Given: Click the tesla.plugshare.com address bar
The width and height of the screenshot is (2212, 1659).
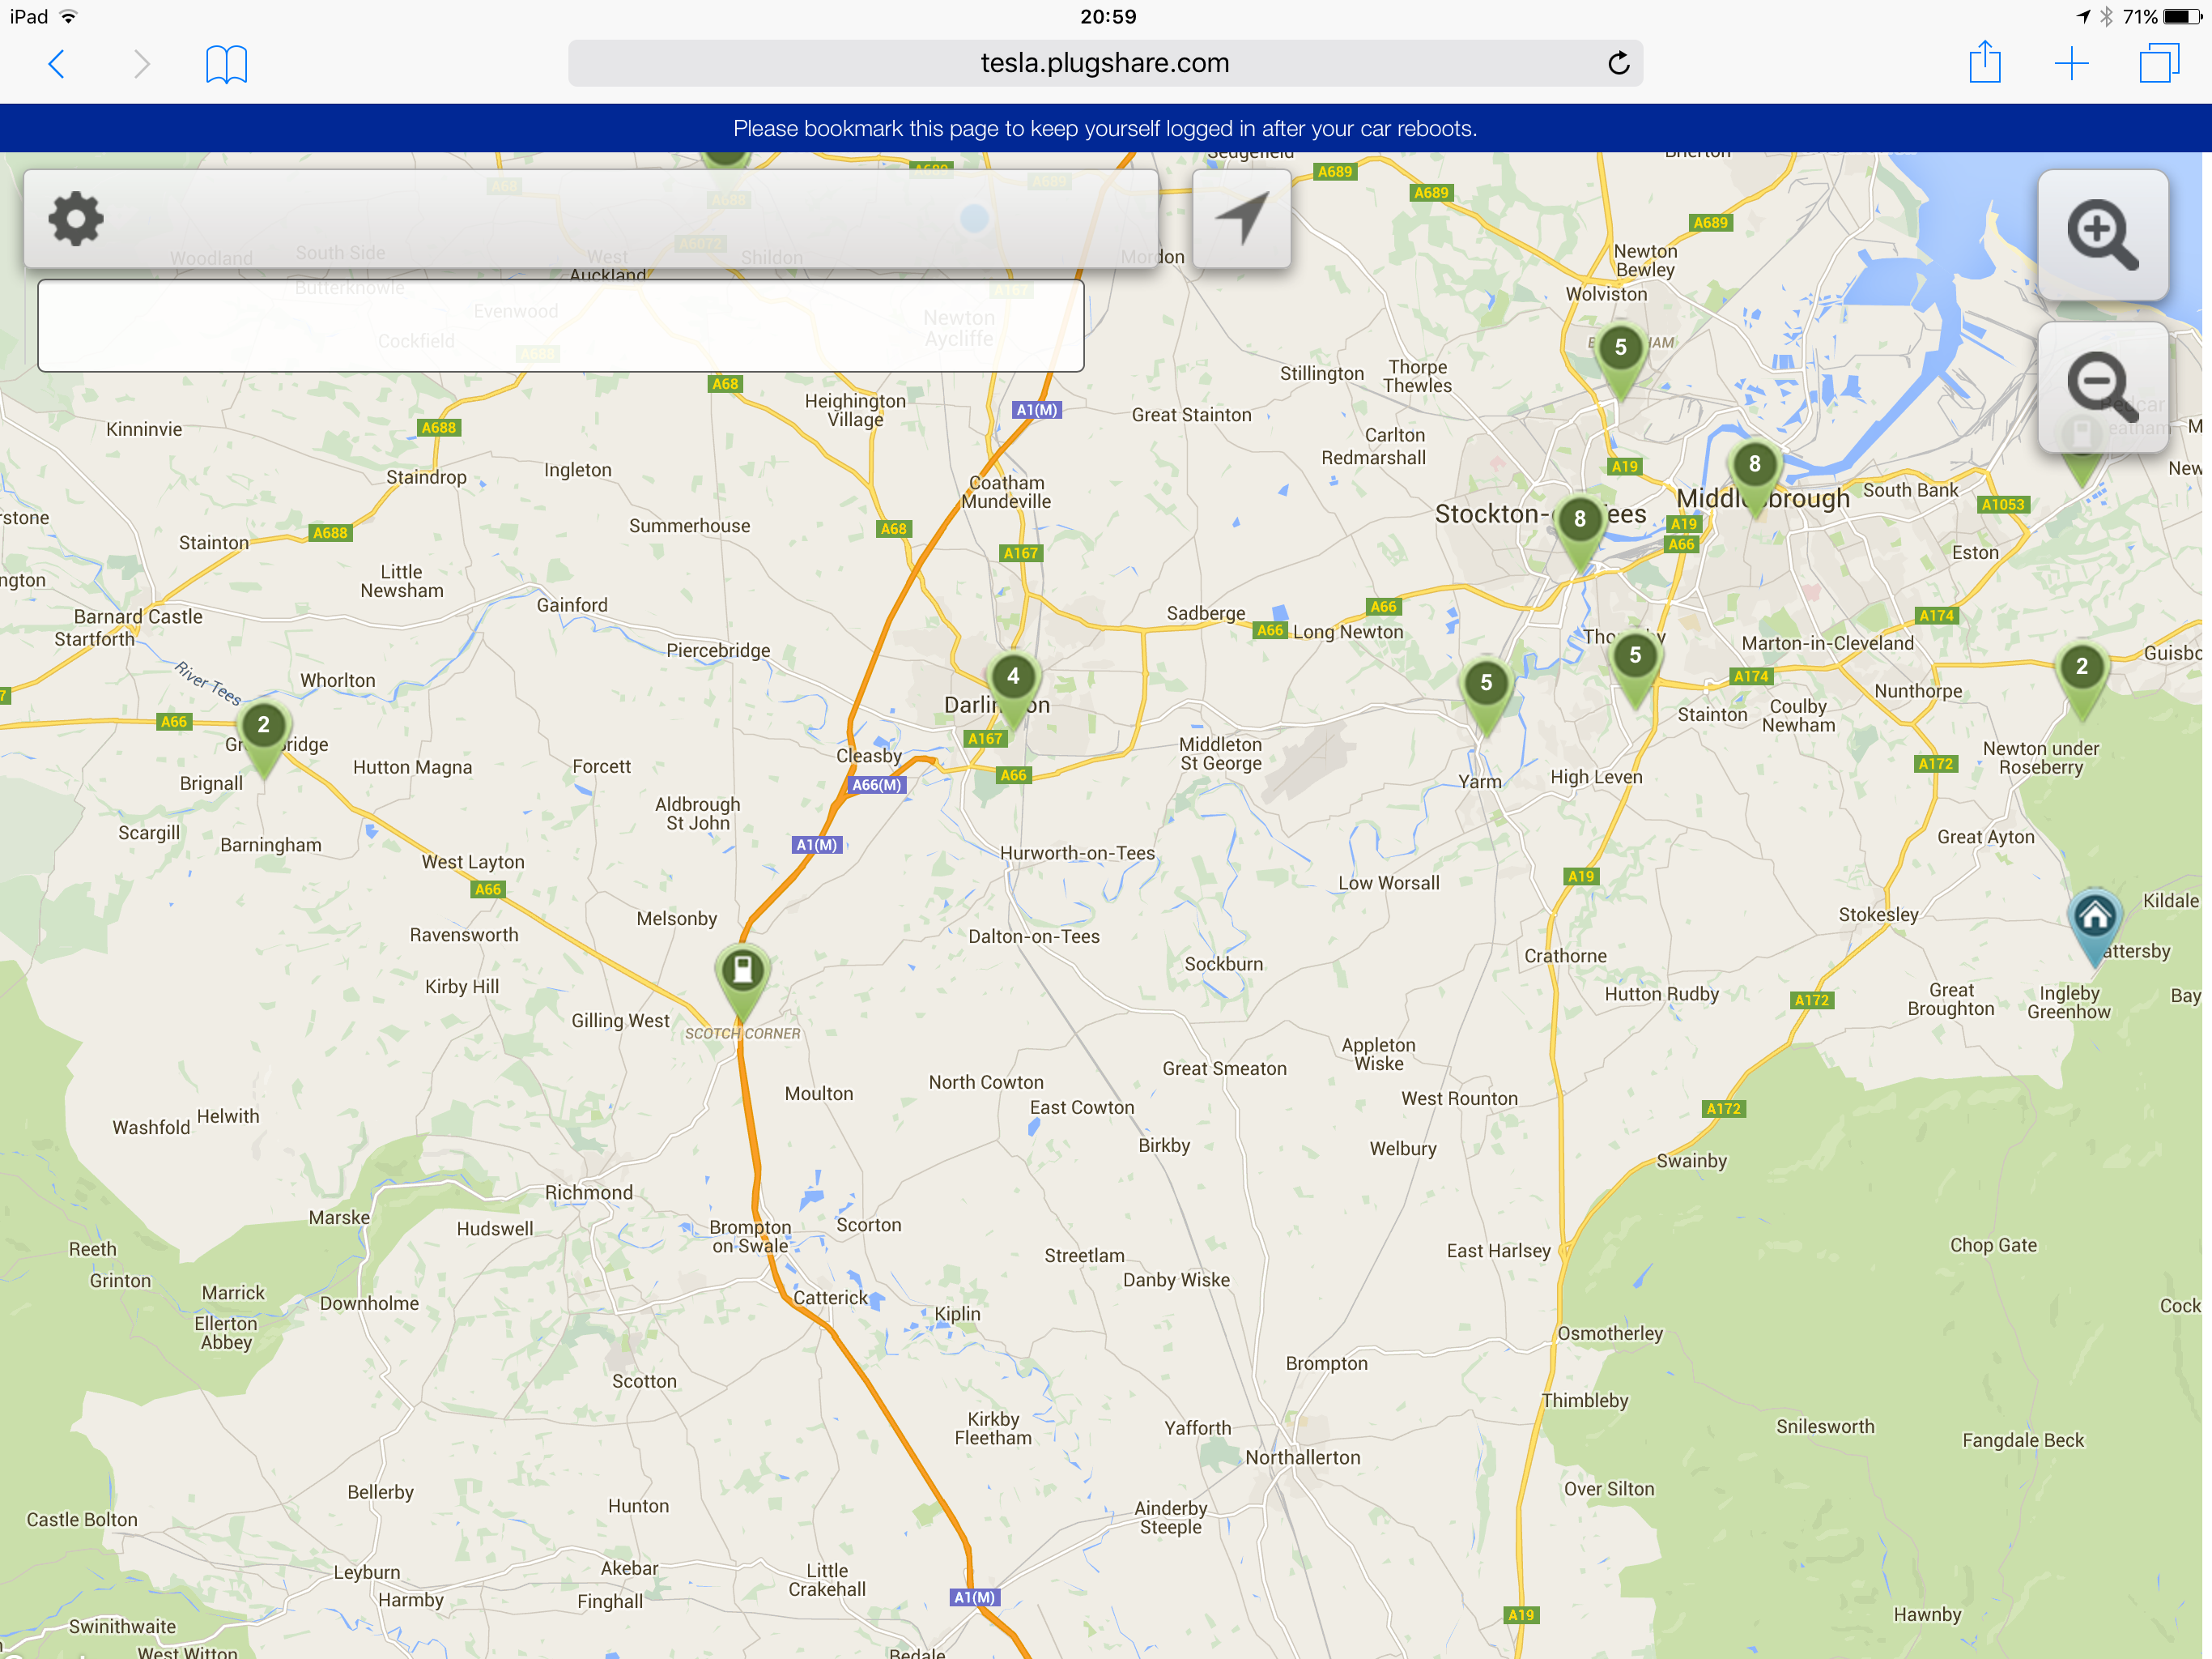Looking at the screenshot, I should (1104, 64).
